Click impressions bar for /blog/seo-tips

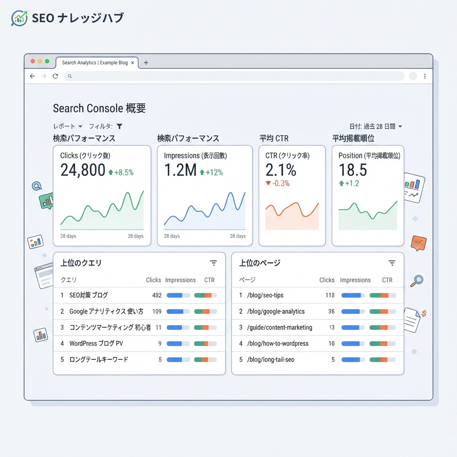tap(353, 295)
